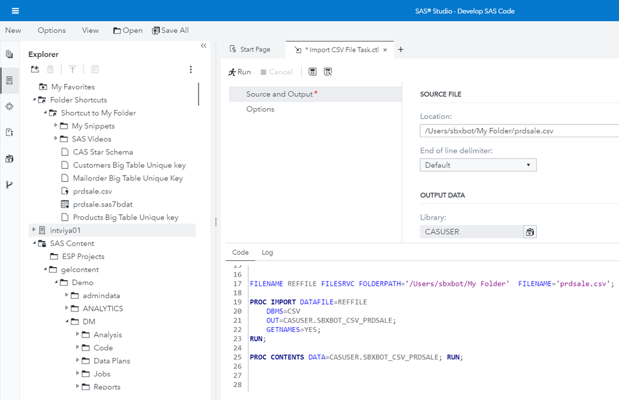This screenshot has height=400, width=619.
Task: Open the Libraries sidebar icon
Action: pyautogui.click(x=9, y=159)
